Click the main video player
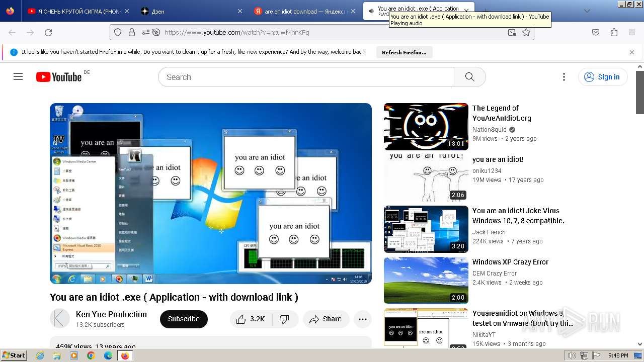The height and width of the screenshot is (362, 644). [x=211, y=194]
